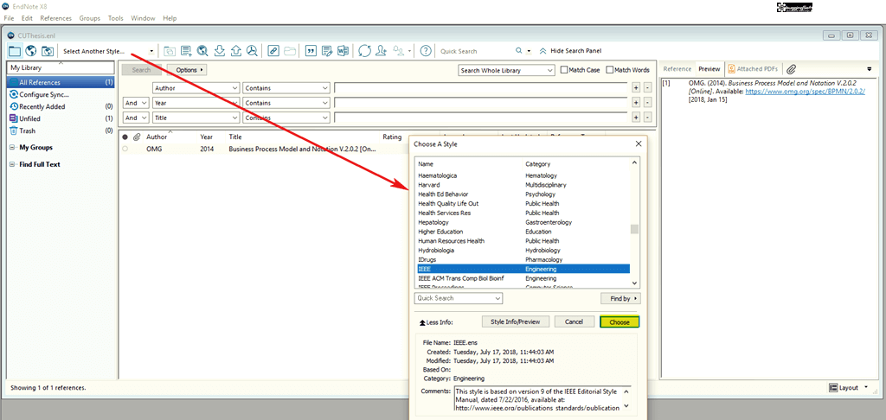This screenshot has width=886, height=420.
Task: Click the Format Bibliography icon
Action: (x=326, y=51)
